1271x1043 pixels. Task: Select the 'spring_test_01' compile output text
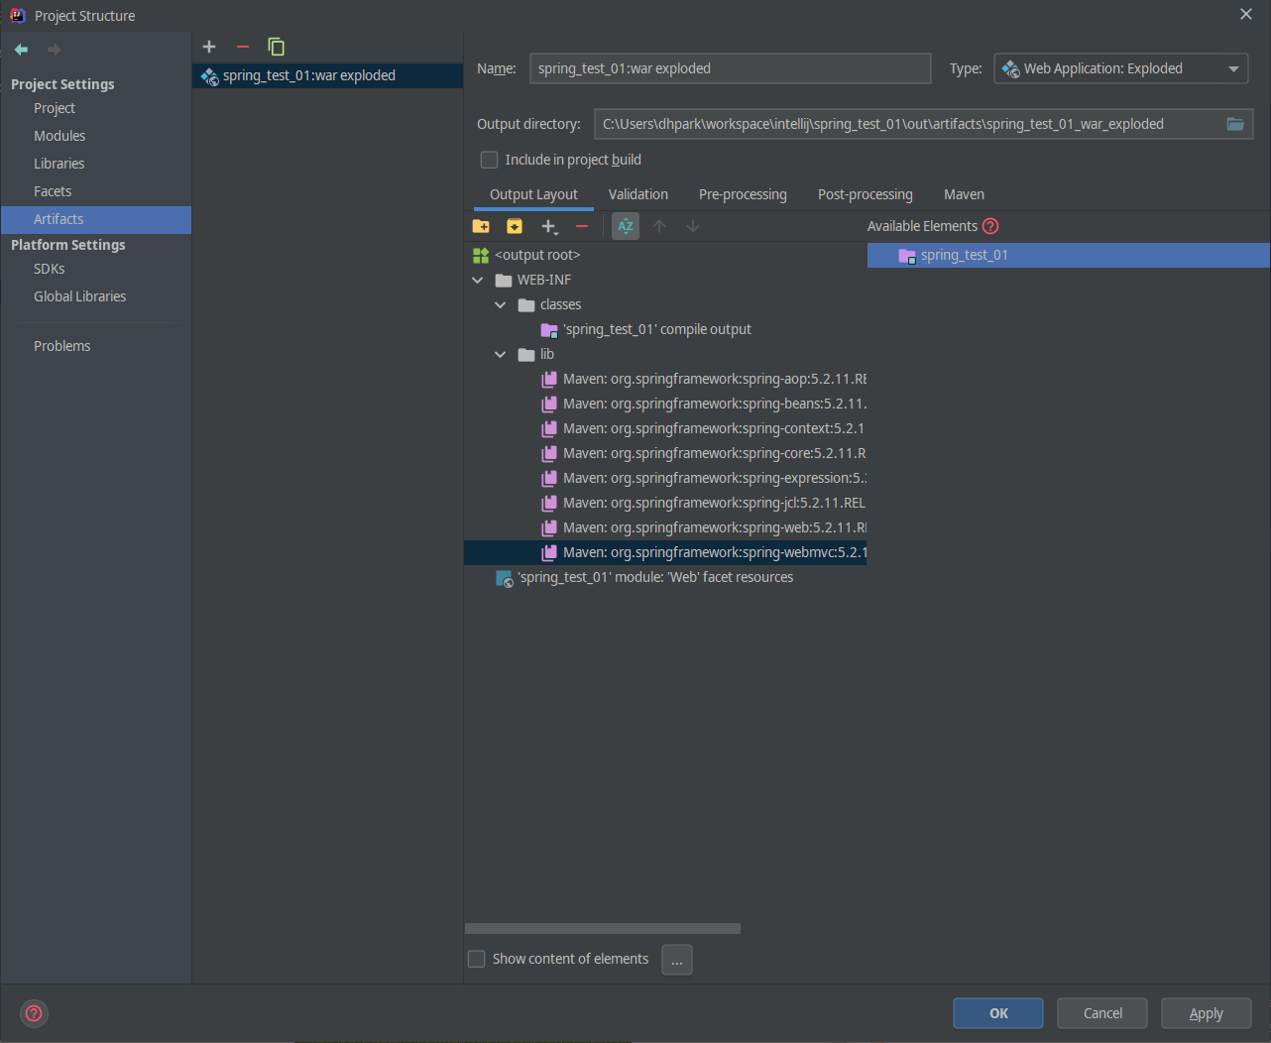[x=657, y=329]
